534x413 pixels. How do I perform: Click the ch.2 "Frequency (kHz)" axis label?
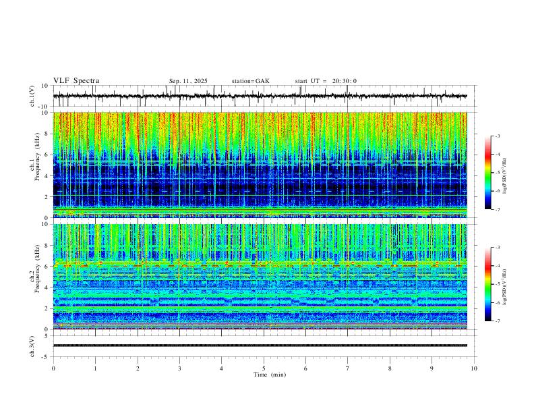tap(37, 269)
